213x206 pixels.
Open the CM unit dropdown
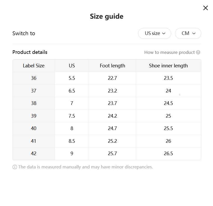pyautogui.click(x=188, y=33)
